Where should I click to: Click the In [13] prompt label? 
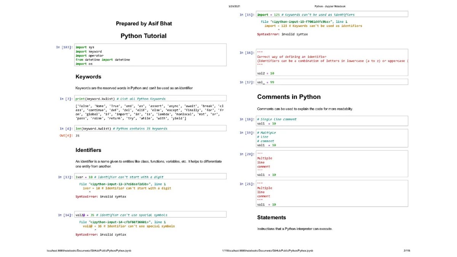(65, 177)
